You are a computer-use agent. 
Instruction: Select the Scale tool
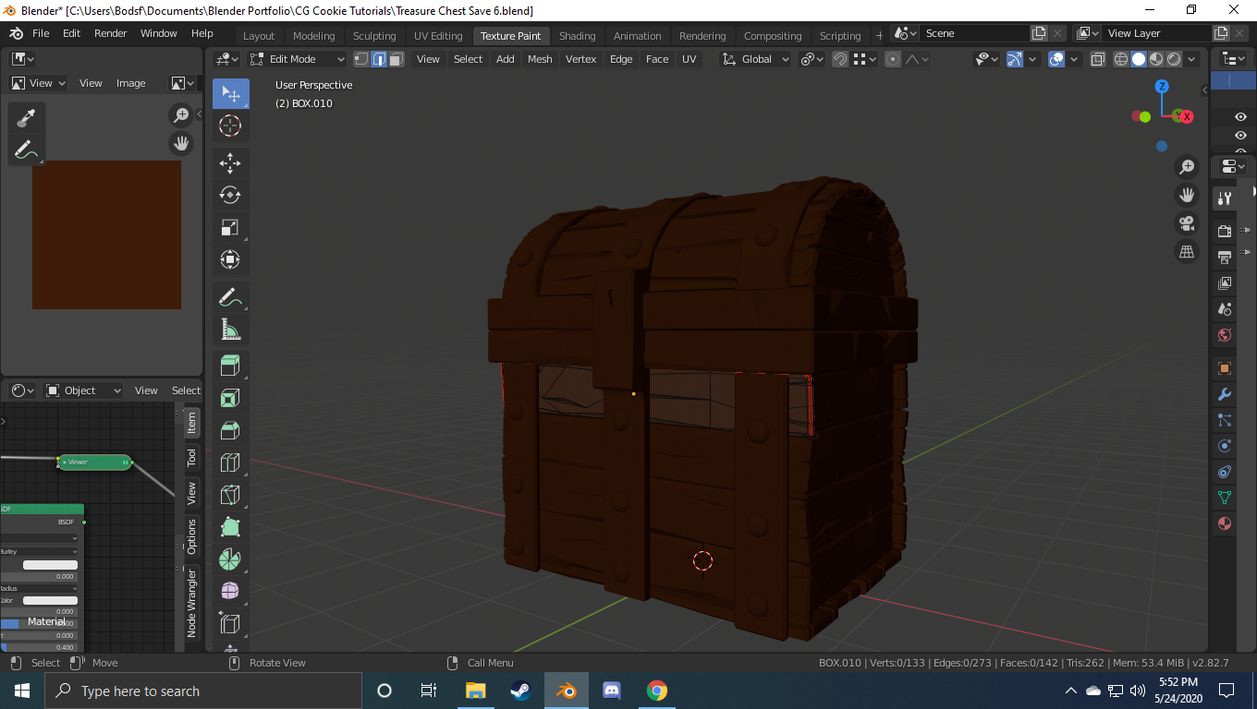point(230,227)
